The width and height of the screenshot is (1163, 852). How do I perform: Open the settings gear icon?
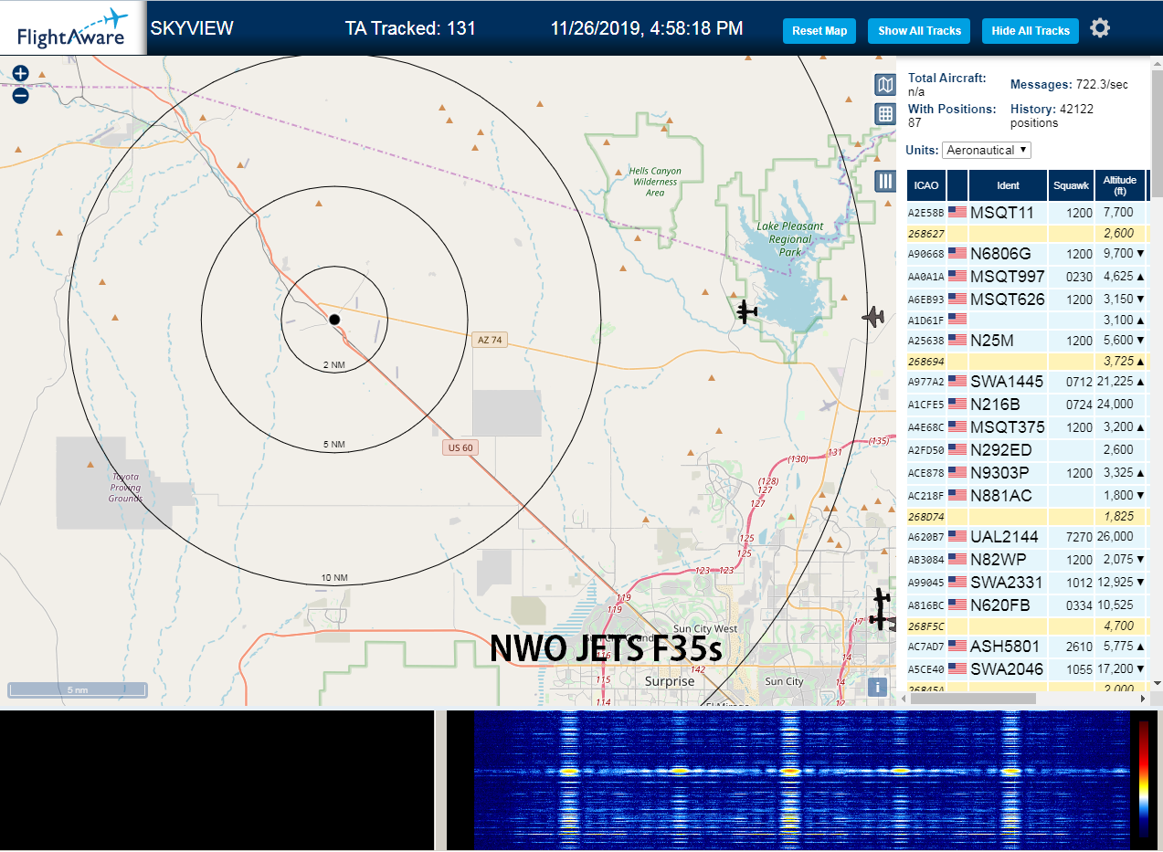coord(1100,28)
